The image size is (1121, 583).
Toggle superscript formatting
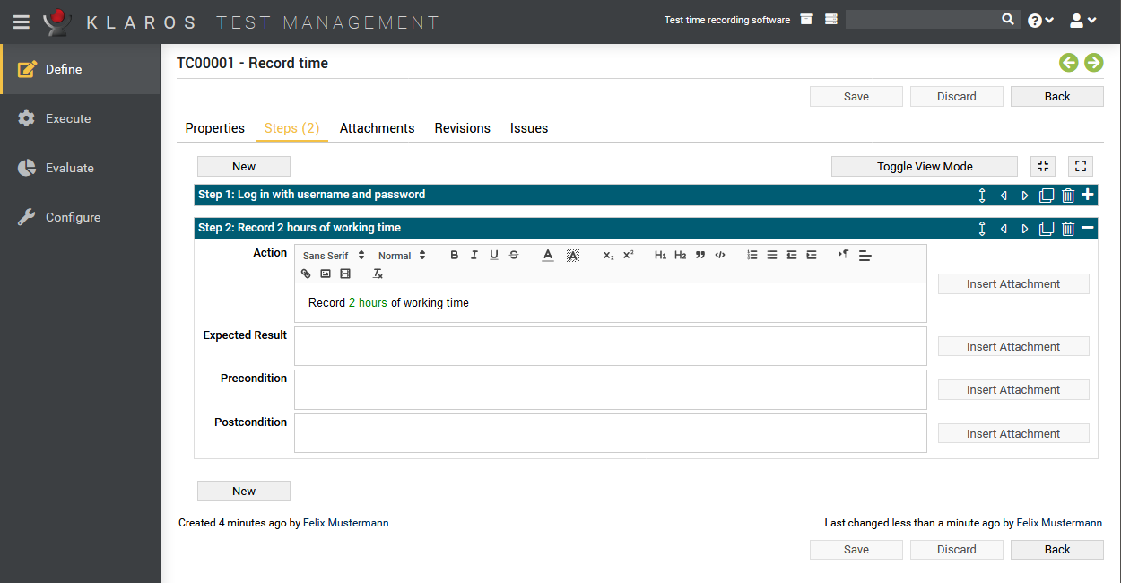[629, 255]
